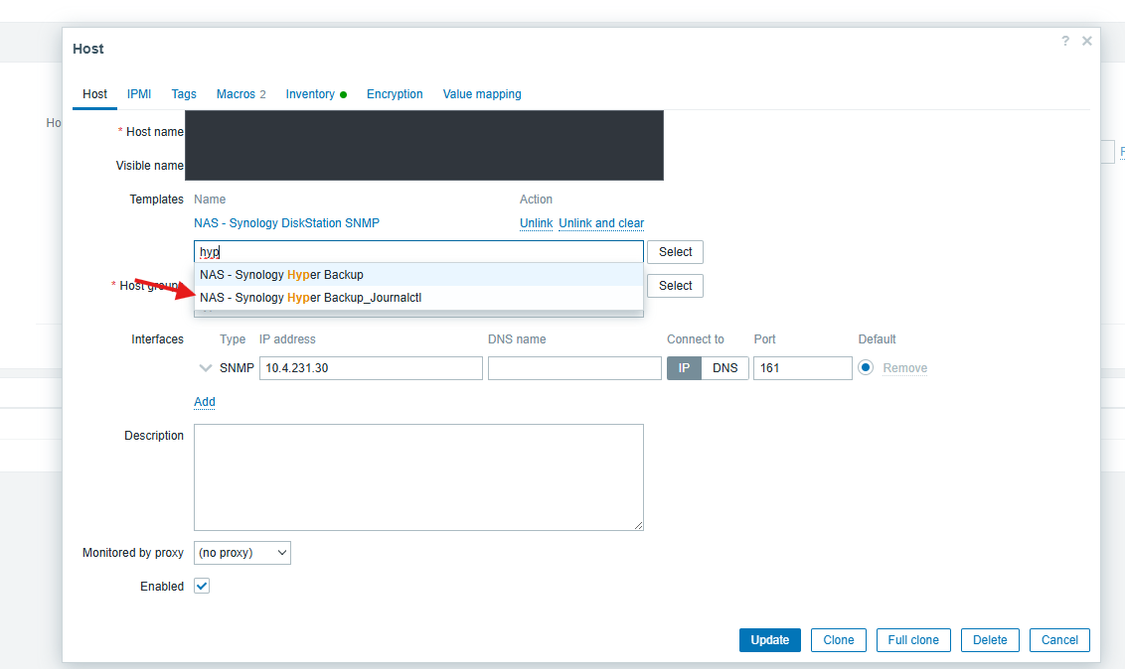Set Connect to IP
Image resolution: width=1125 pixels, height=669 pixels.
pyautogui.click(x=684, y=367)
